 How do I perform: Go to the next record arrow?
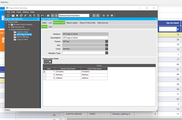click(x=94, y=15)
